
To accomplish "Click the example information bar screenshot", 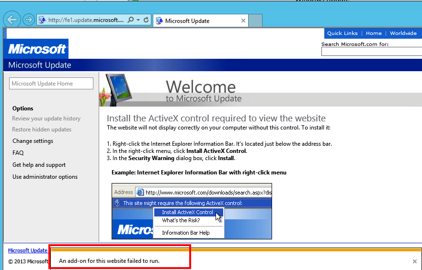I will tap(192, 211).
